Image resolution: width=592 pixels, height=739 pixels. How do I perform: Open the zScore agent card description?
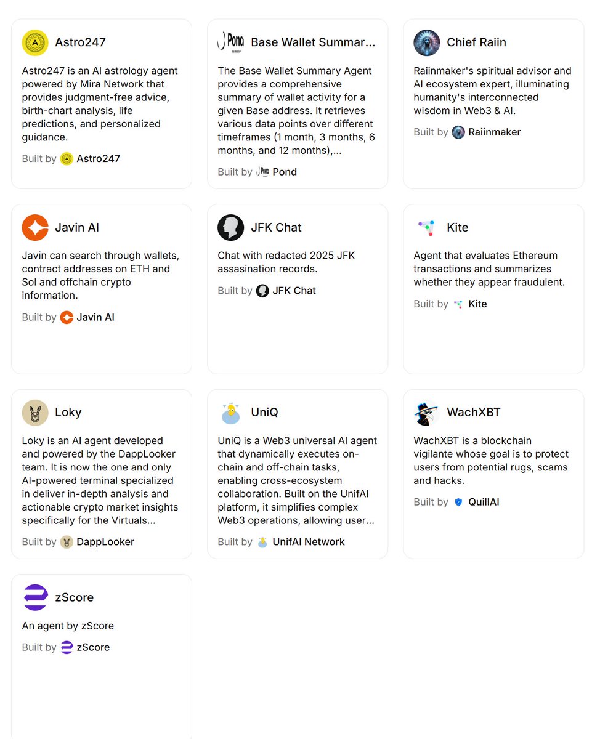click(x=68, y=626)
